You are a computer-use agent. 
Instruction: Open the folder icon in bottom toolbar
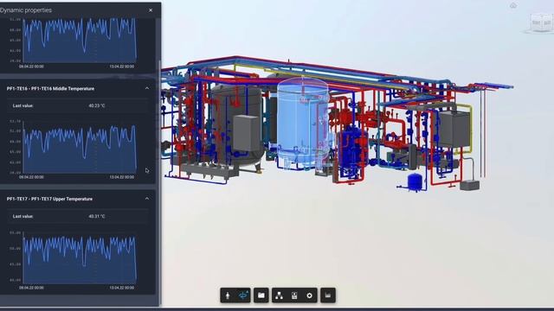(x=261, y=295)
